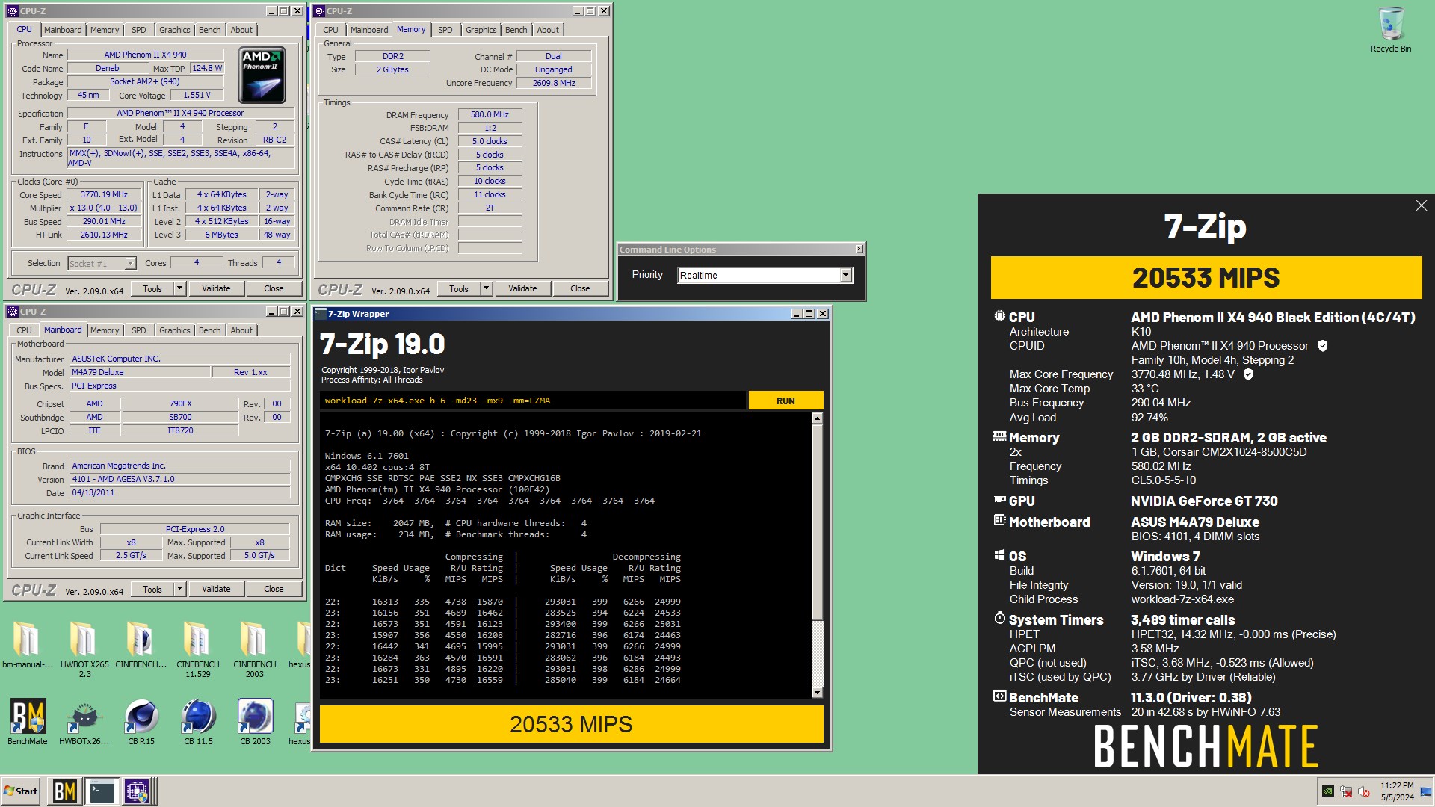Select CPU tab in Memory CPU-Z window
This screenshot has height=807, width=1435.
coord(330,30)
